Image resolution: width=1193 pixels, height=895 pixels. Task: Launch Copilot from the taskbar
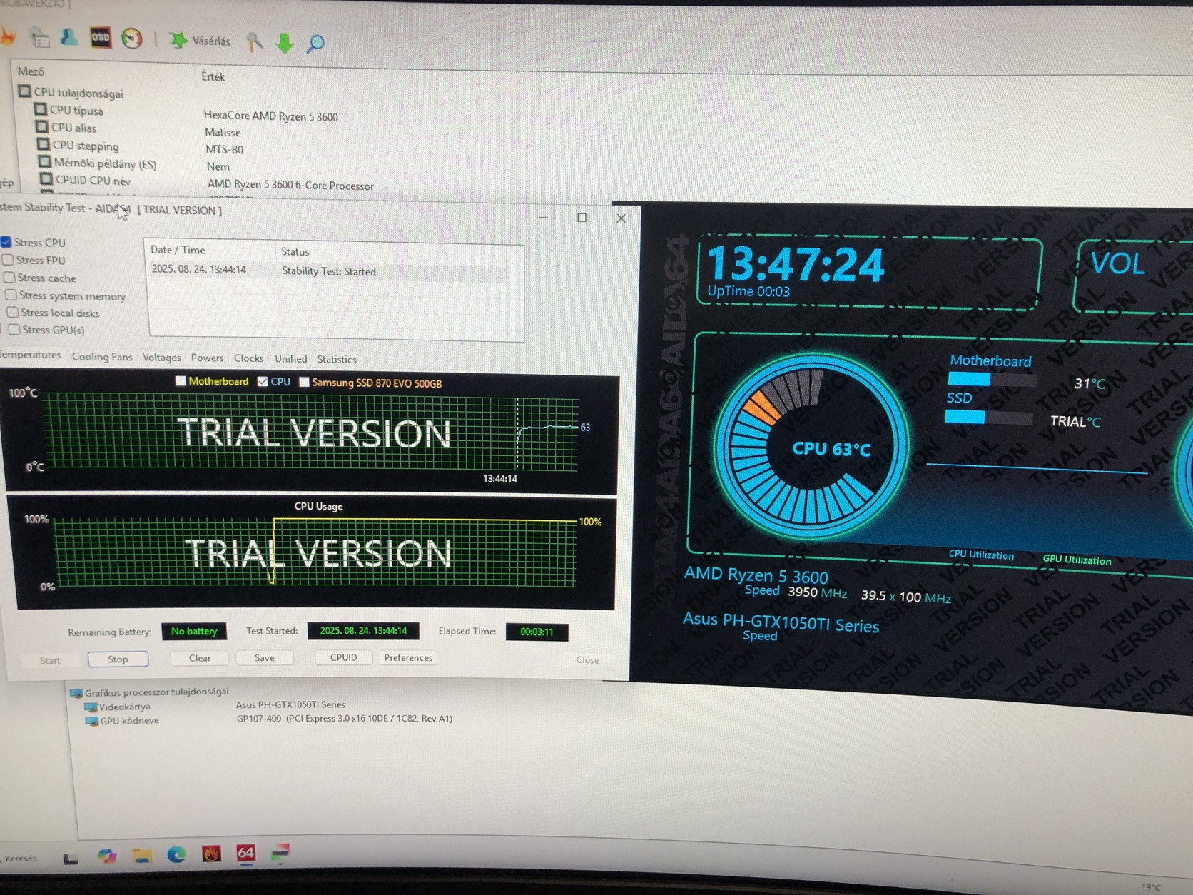point(107,856)
